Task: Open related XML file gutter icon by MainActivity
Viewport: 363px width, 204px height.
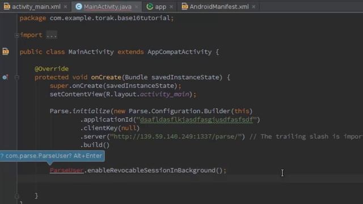Action: click(x=6, y=52)
